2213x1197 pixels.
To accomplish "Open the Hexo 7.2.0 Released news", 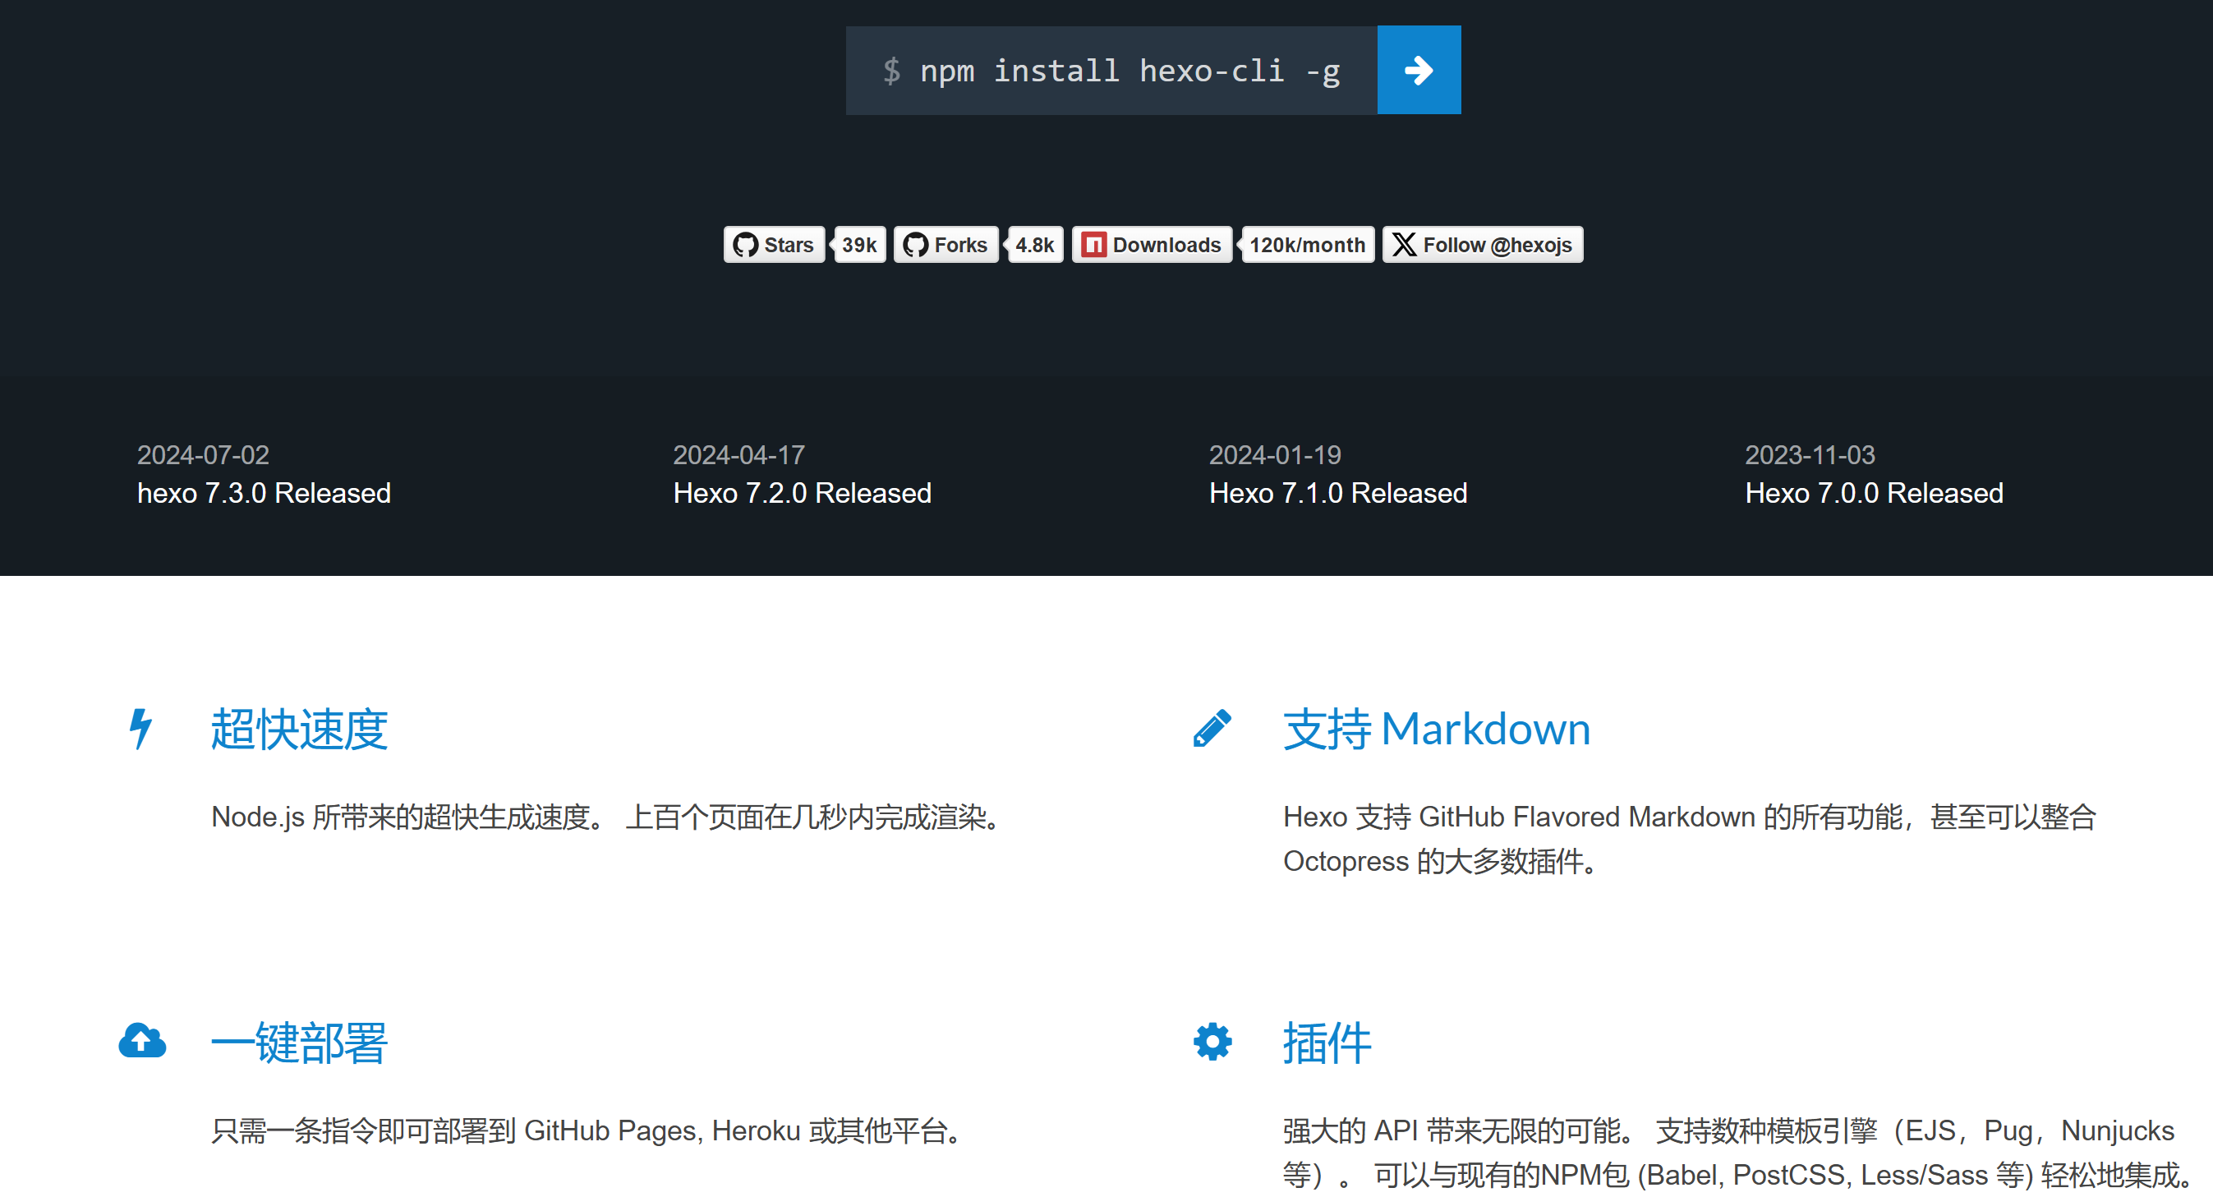I will (x=803, y=493).
